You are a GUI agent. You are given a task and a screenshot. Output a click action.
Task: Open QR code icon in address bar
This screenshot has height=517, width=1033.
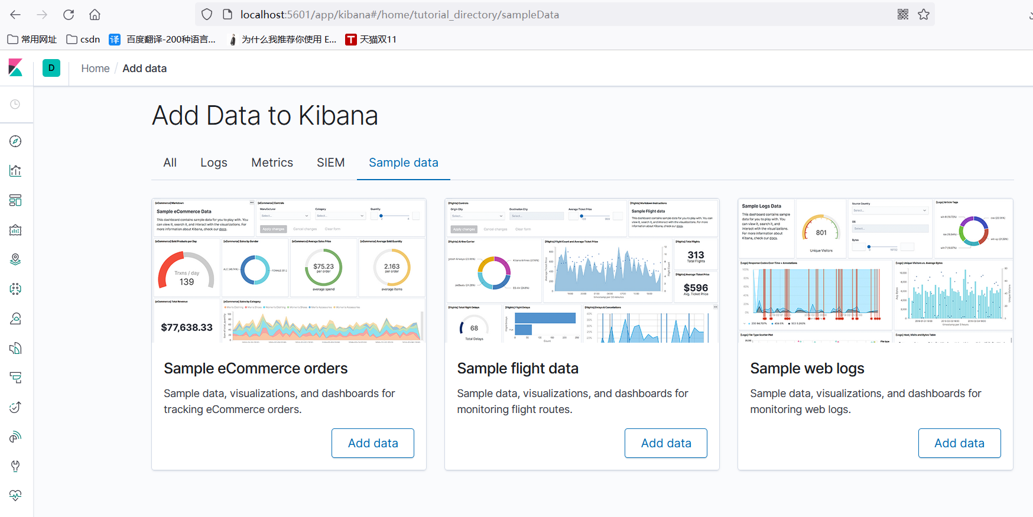tap(903, 15)
